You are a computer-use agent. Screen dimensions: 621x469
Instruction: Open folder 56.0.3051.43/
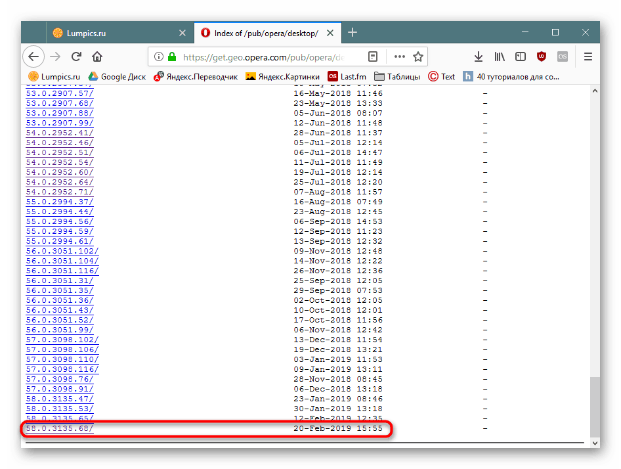[x=59, y=310]
